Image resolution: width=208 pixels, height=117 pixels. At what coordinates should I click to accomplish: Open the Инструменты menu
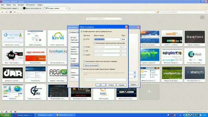tap(31, 5)
